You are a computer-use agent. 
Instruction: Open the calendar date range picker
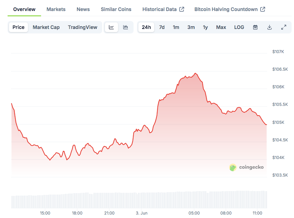255,27
